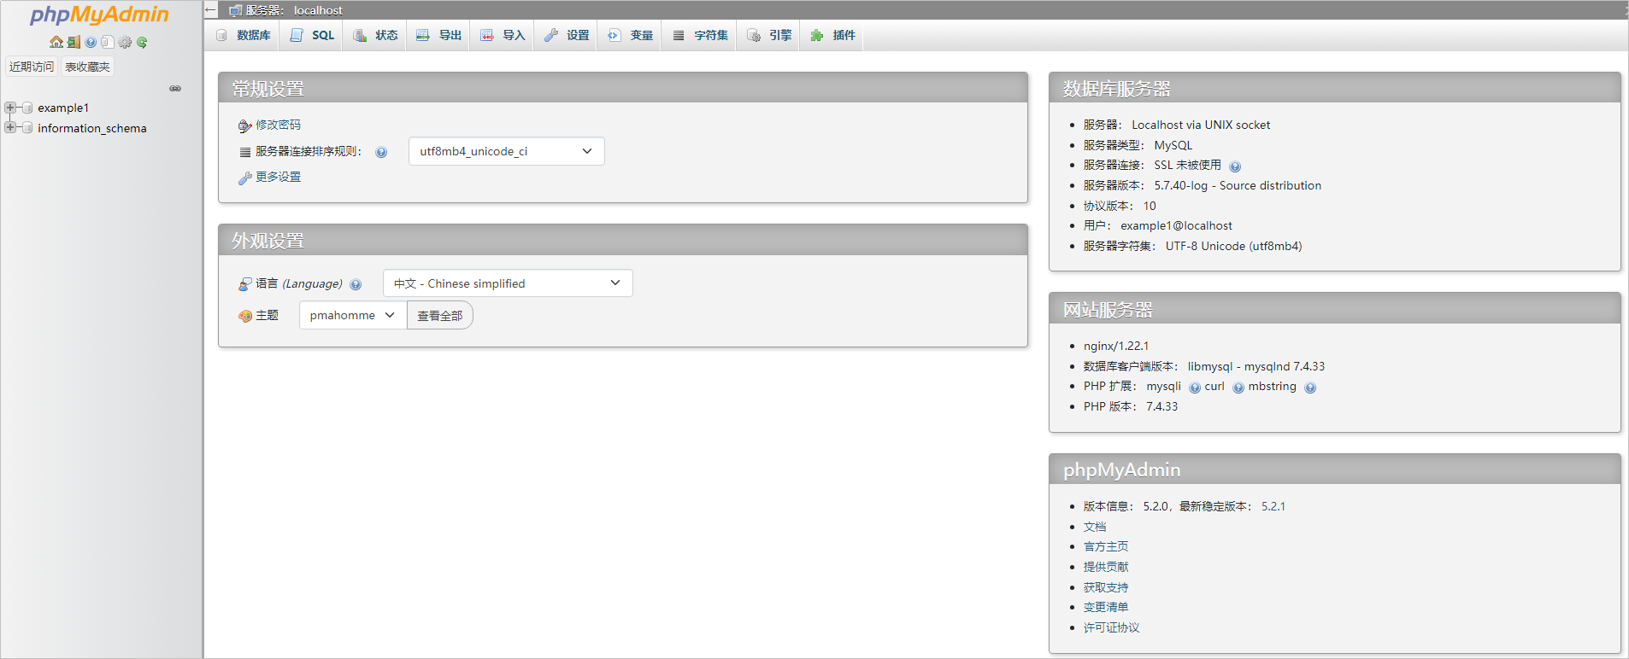This screenshot has height=659, width=1629.
Task: Click the 近期访问 recent tables button
Action: pyautogui.click(x=32, y=67)
